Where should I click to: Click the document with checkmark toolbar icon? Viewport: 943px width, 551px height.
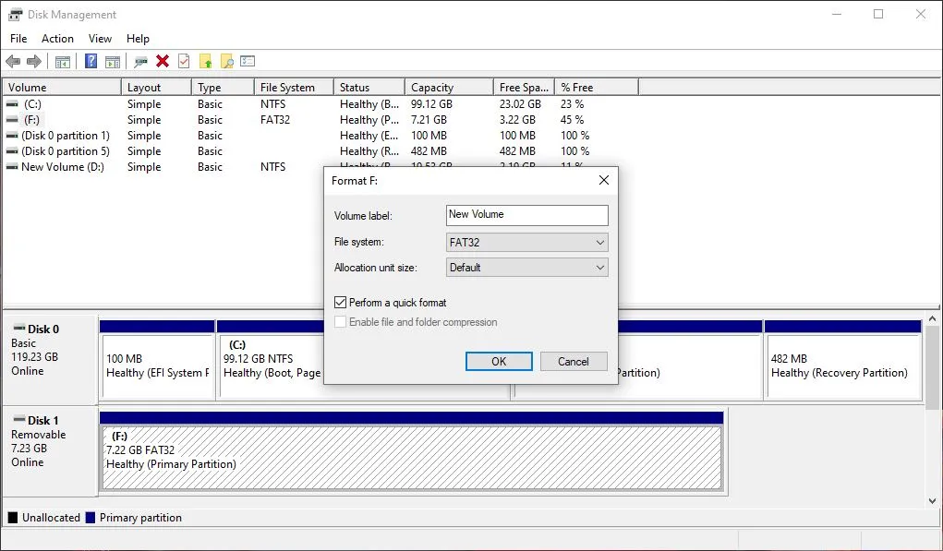184,61
